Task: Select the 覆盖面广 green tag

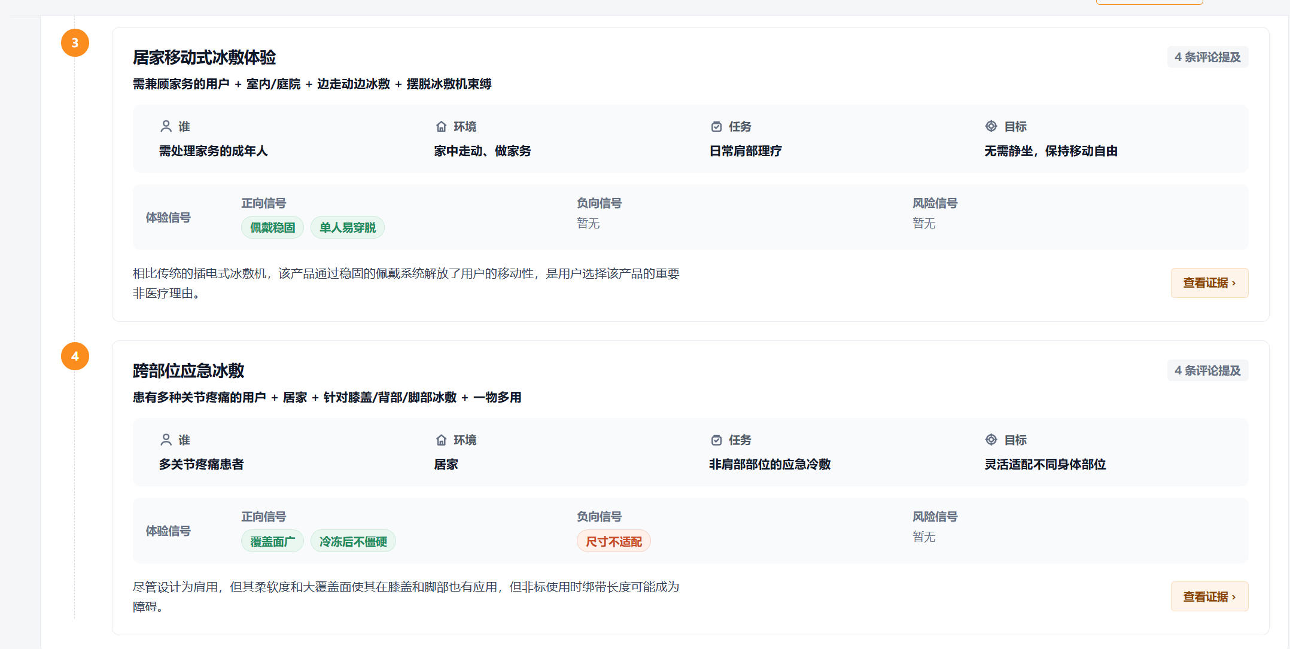Action: pos(272,541)
